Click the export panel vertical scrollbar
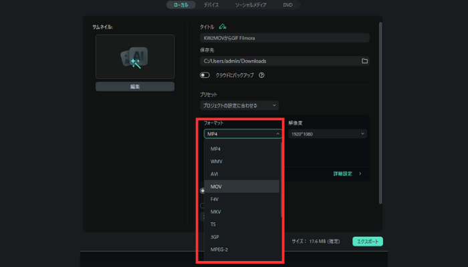468x267 pixels. coord(380,113)
